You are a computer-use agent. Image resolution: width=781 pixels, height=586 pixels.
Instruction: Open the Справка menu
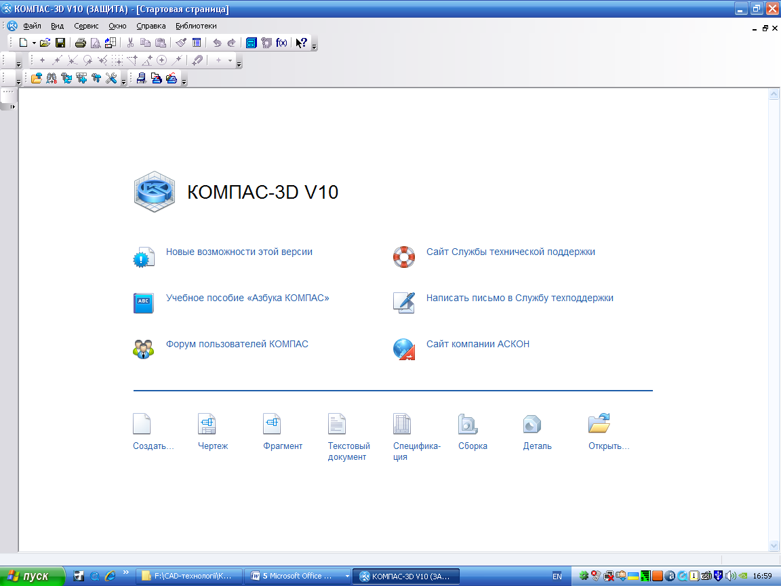151,26
